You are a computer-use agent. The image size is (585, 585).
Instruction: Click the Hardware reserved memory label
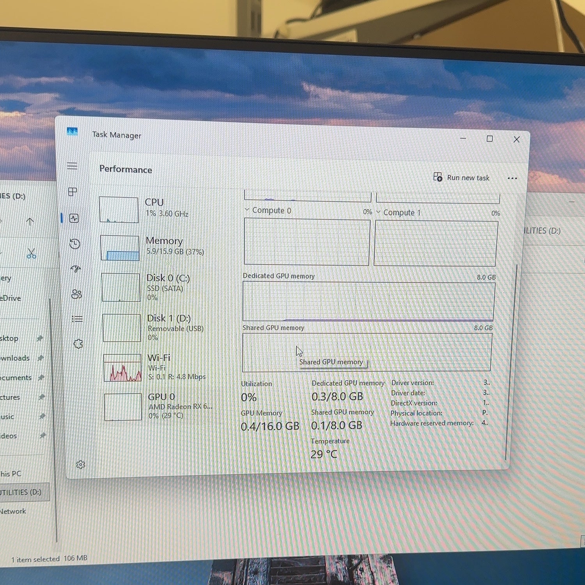(432, 423)
